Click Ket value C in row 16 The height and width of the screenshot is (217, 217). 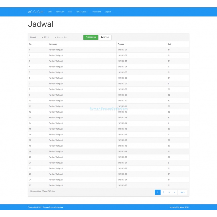(x=169, y=135)
